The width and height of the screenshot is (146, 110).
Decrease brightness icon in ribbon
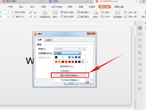35,17
